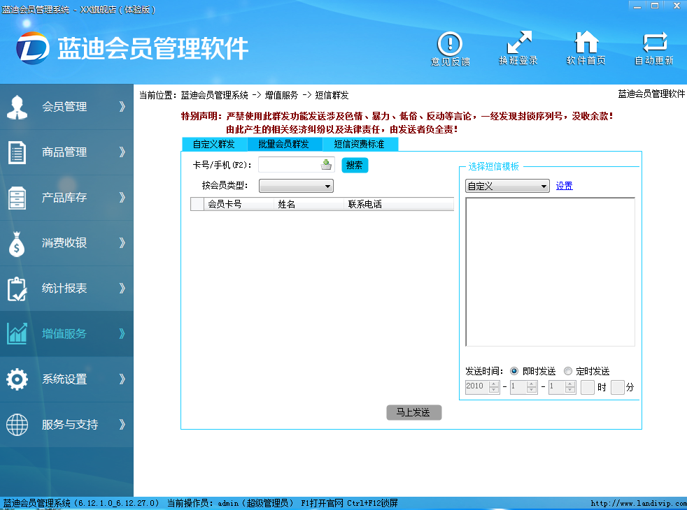
Task: Close the application window
Action: click(x=677, y=6)
